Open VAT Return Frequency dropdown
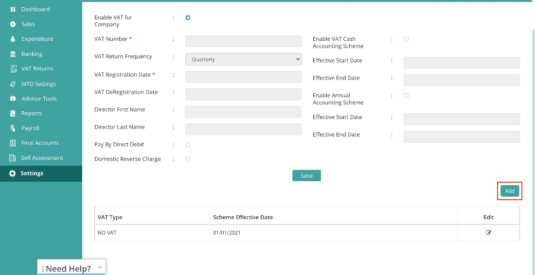Image resolution: width=535 pixels, height=275 pixels. pyautogui.click(x=243, y=59)
